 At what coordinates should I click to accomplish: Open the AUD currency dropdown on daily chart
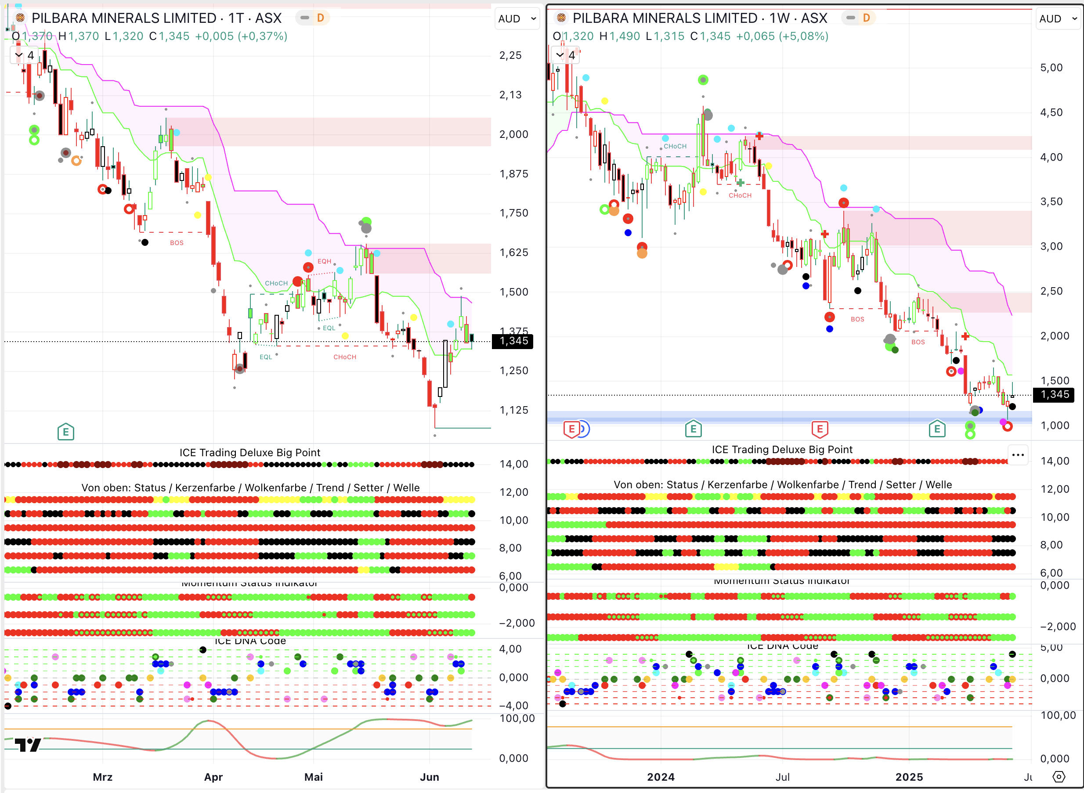[x=517, y=19]
